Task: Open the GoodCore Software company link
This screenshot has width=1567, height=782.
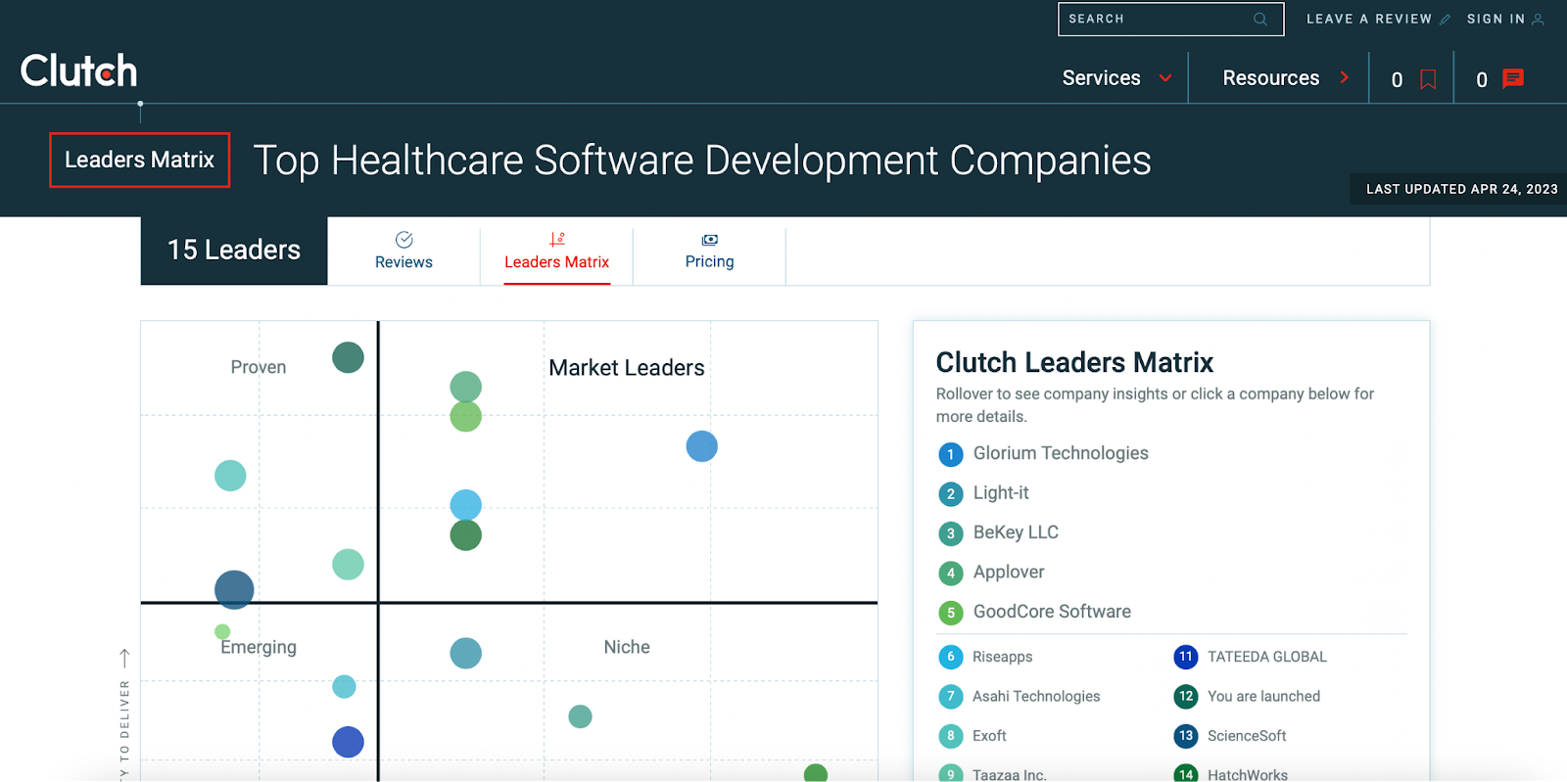Action: (x=1051, y=612)
